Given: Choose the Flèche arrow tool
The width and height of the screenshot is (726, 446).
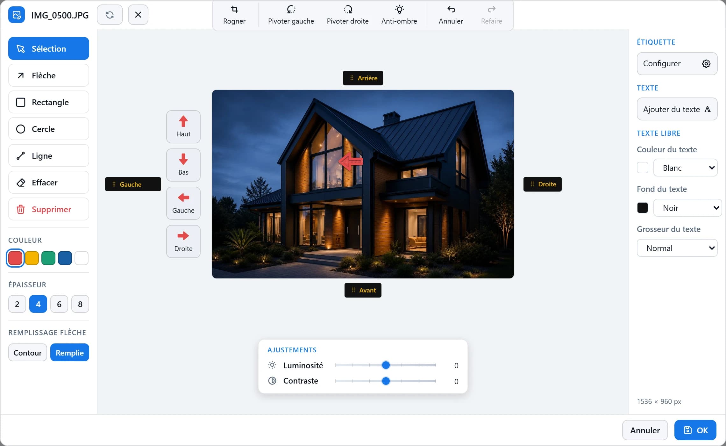Looking at the screenshot, I should tap(49, 75).
